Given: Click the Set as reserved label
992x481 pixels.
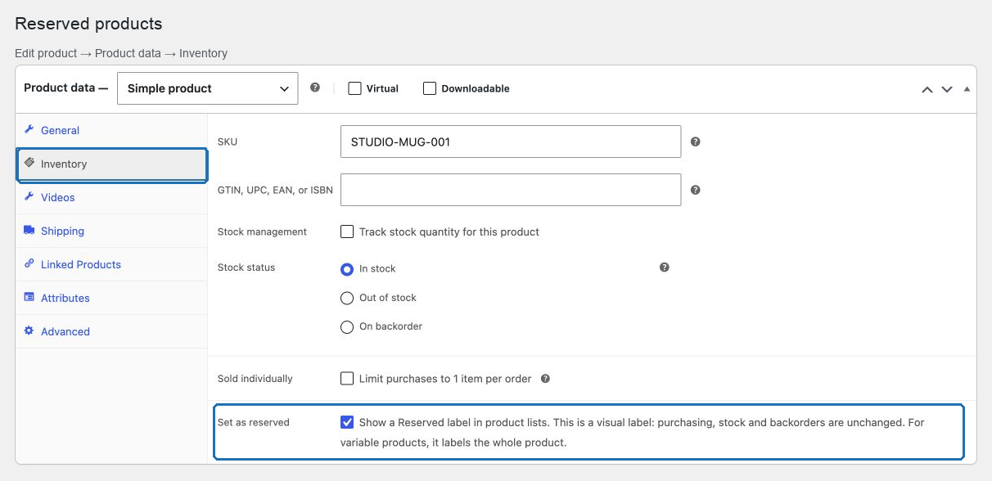Looking at the screenshot, I should coord(254,423).
